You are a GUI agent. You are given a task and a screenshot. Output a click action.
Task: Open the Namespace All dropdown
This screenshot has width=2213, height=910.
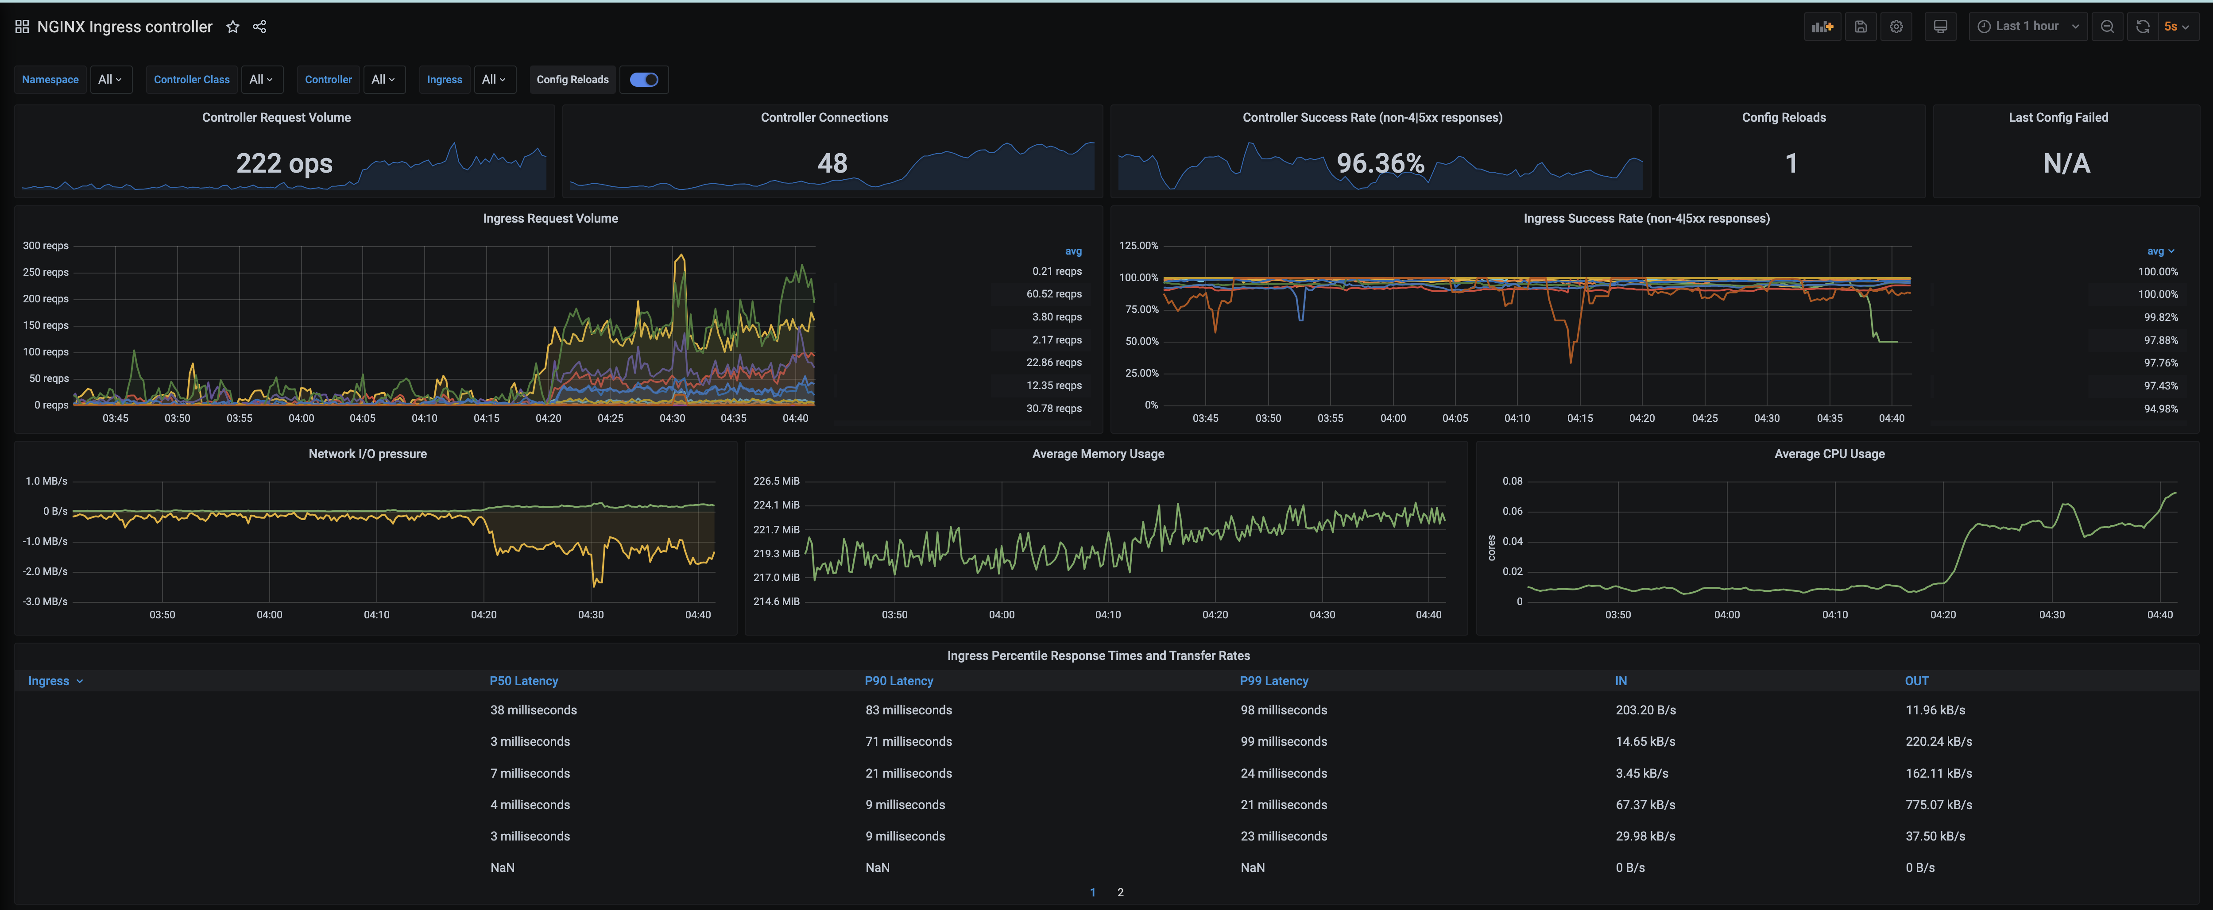click(110, 79)
